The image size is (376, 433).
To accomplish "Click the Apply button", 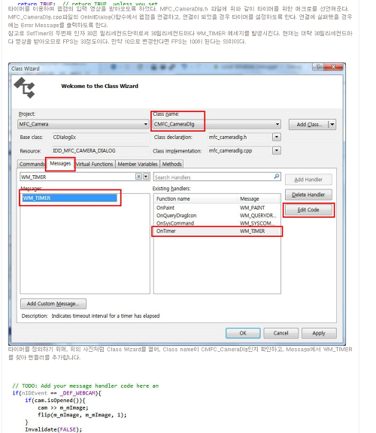I will click(319, 333).
